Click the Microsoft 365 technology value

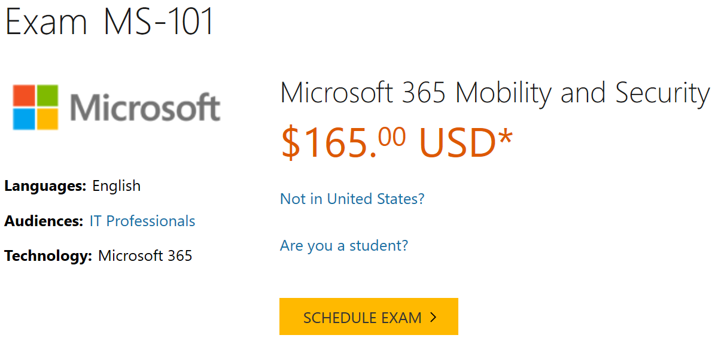point(145,257)
